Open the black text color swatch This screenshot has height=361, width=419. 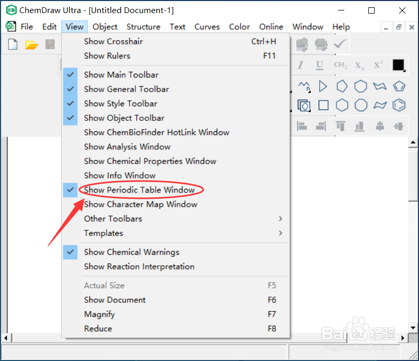398,65
